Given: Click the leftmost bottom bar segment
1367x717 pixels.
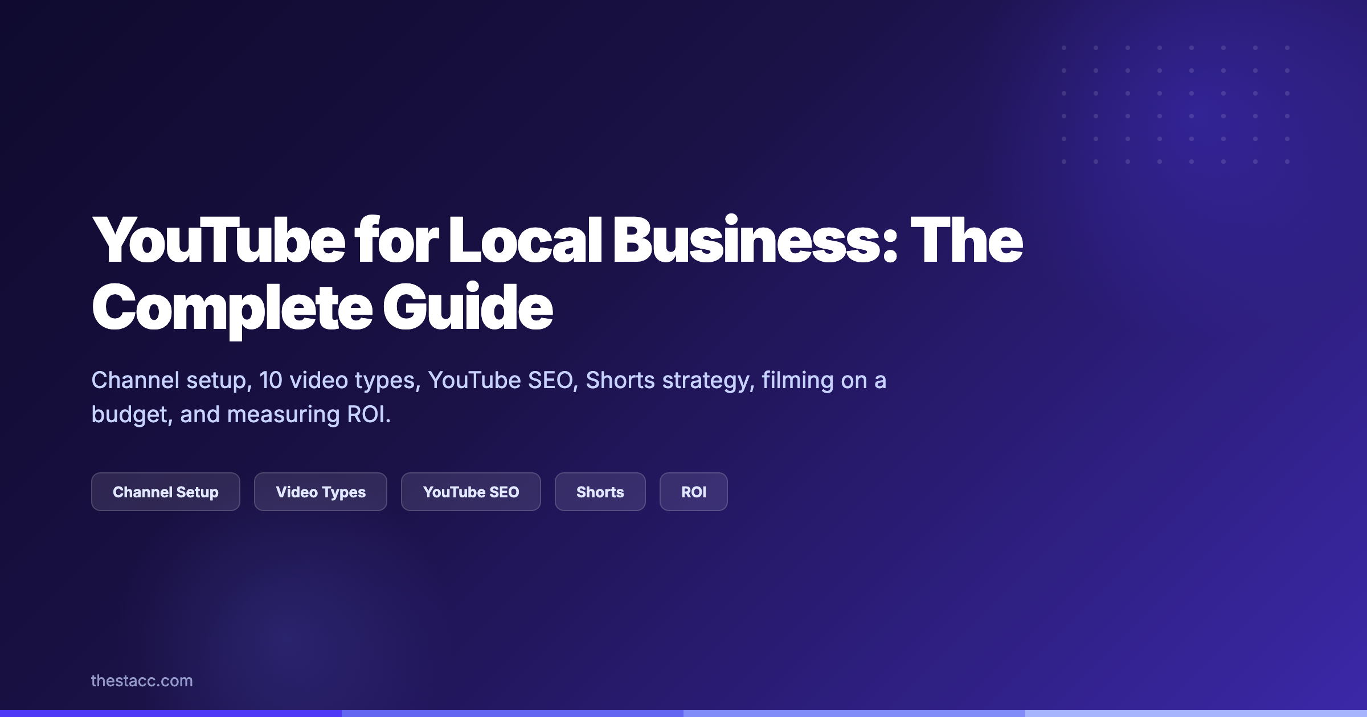Looking at the screenshot, I should (x=171, y=712).
